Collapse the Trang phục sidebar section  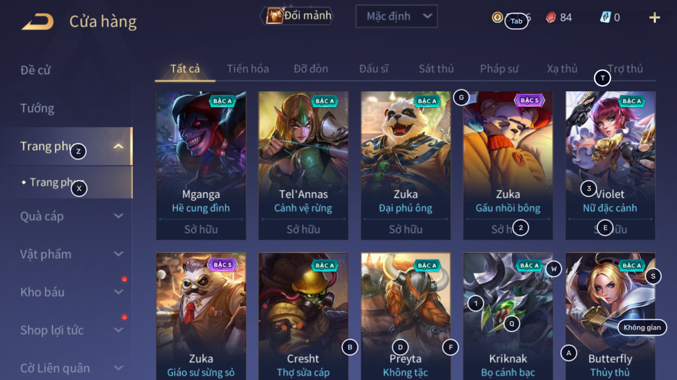[119, 147]
